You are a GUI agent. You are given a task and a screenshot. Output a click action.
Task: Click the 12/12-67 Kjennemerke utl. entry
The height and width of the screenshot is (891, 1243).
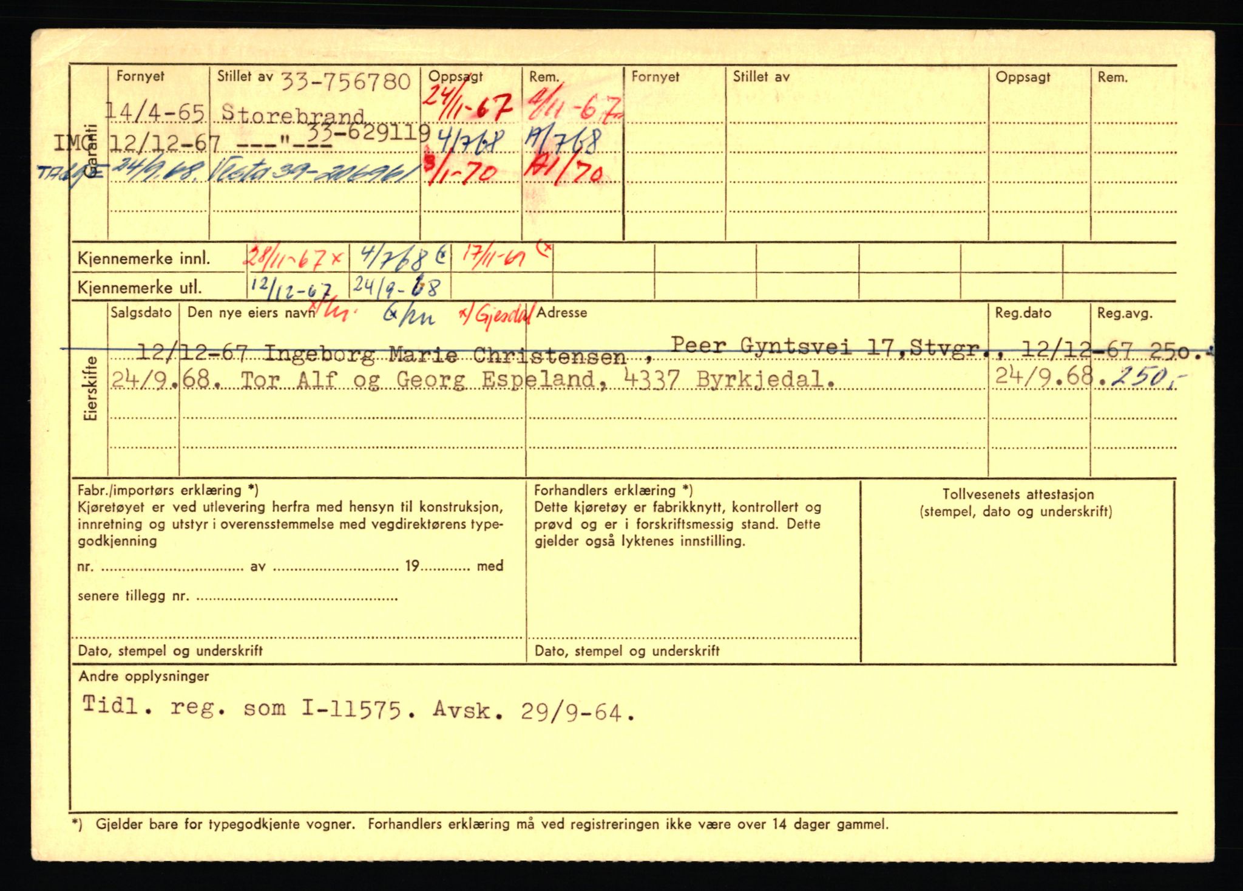click(x=290, y=287)
